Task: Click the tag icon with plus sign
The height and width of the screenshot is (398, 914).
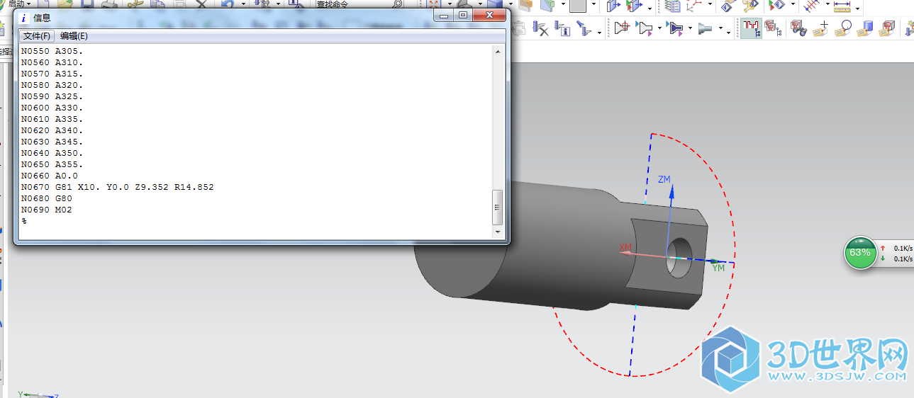Action: coord(822,28)
